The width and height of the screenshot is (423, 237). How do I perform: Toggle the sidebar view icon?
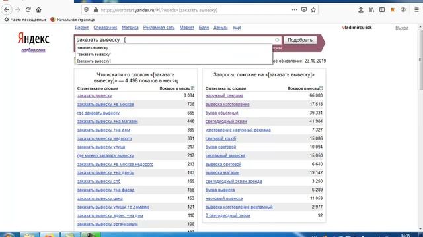tap(382, 10)
